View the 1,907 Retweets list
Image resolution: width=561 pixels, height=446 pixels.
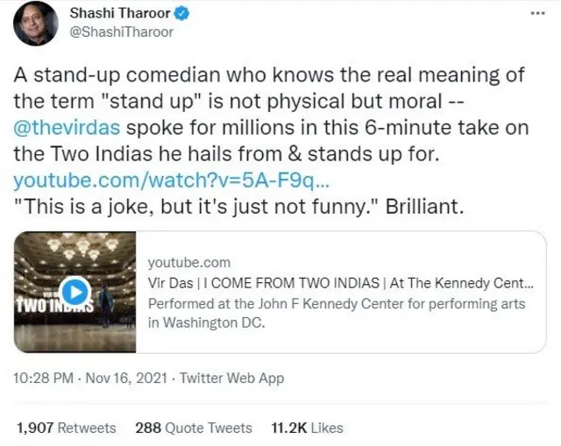click(x=67, y=428)
